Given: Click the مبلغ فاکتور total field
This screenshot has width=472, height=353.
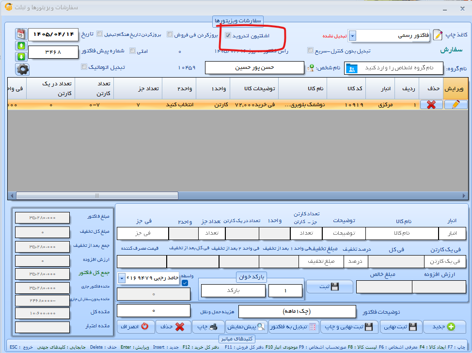Looking at the screenshot, I should [x=43, y=217].
